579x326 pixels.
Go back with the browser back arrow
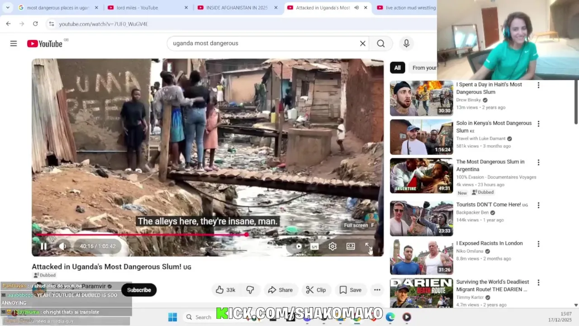click(x=8, y=24)
